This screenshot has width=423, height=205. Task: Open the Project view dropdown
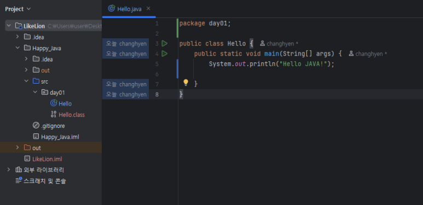18,9
